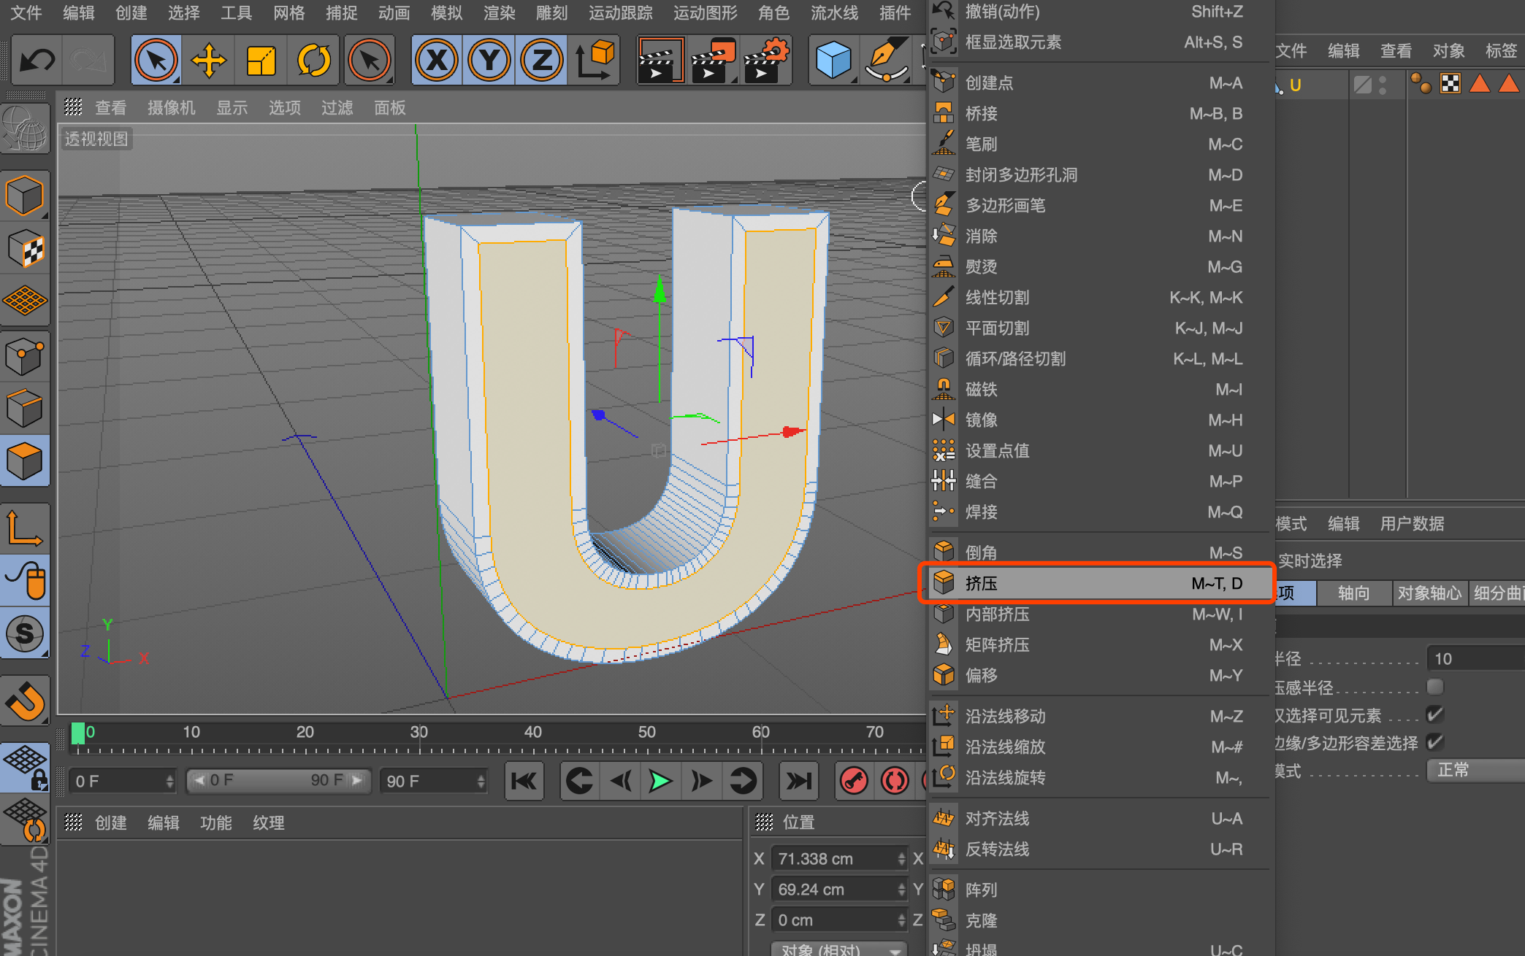This screenshot has height=956, width=1525.
Task: Select the Rotate tool icon
Action: (x=313, y=61)
